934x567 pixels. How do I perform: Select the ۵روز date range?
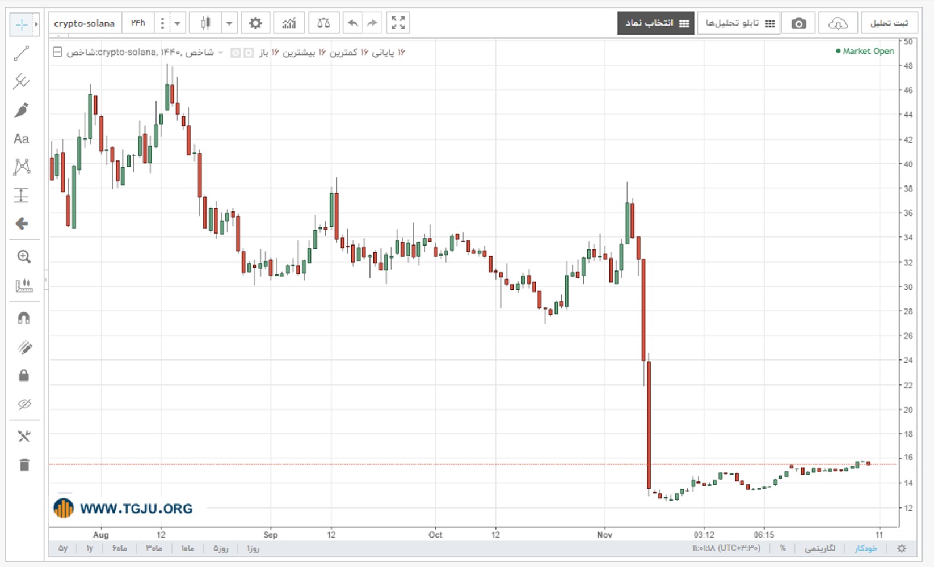(x=221, y=548)
